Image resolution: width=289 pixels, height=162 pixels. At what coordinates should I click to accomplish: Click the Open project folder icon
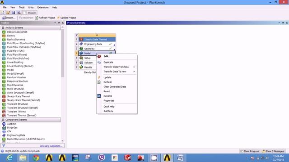8,13
